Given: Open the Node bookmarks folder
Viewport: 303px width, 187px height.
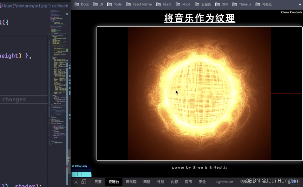Looking at the screenshot, I should [x=183, y=4].
